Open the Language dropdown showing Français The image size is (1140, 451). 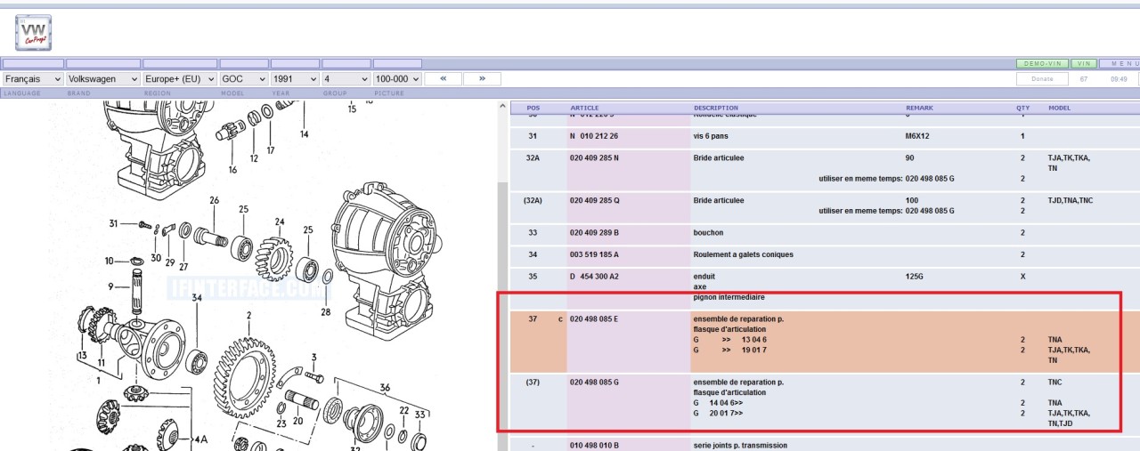coord(32,79)
